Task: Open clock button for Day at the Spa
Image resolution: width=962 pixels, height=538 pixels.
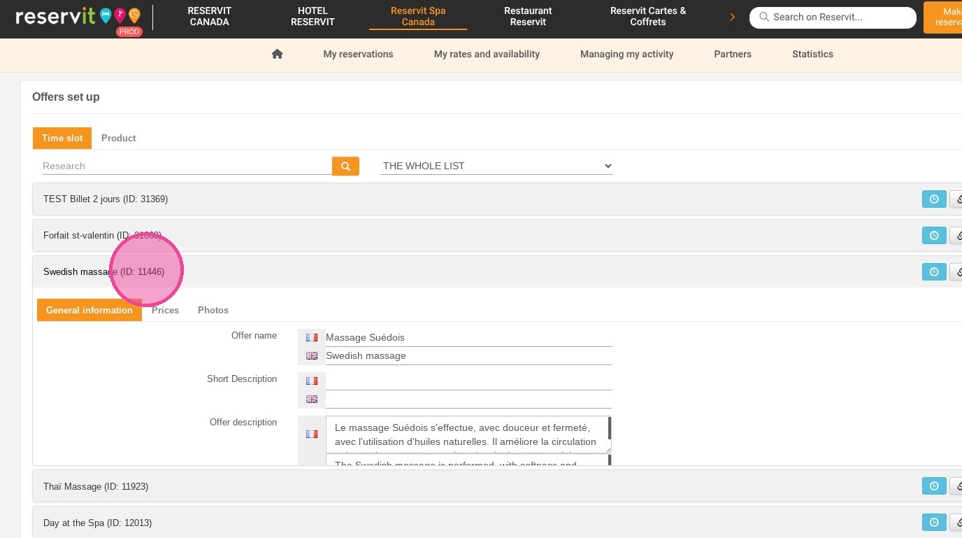Action: click(x=934, y=523)
